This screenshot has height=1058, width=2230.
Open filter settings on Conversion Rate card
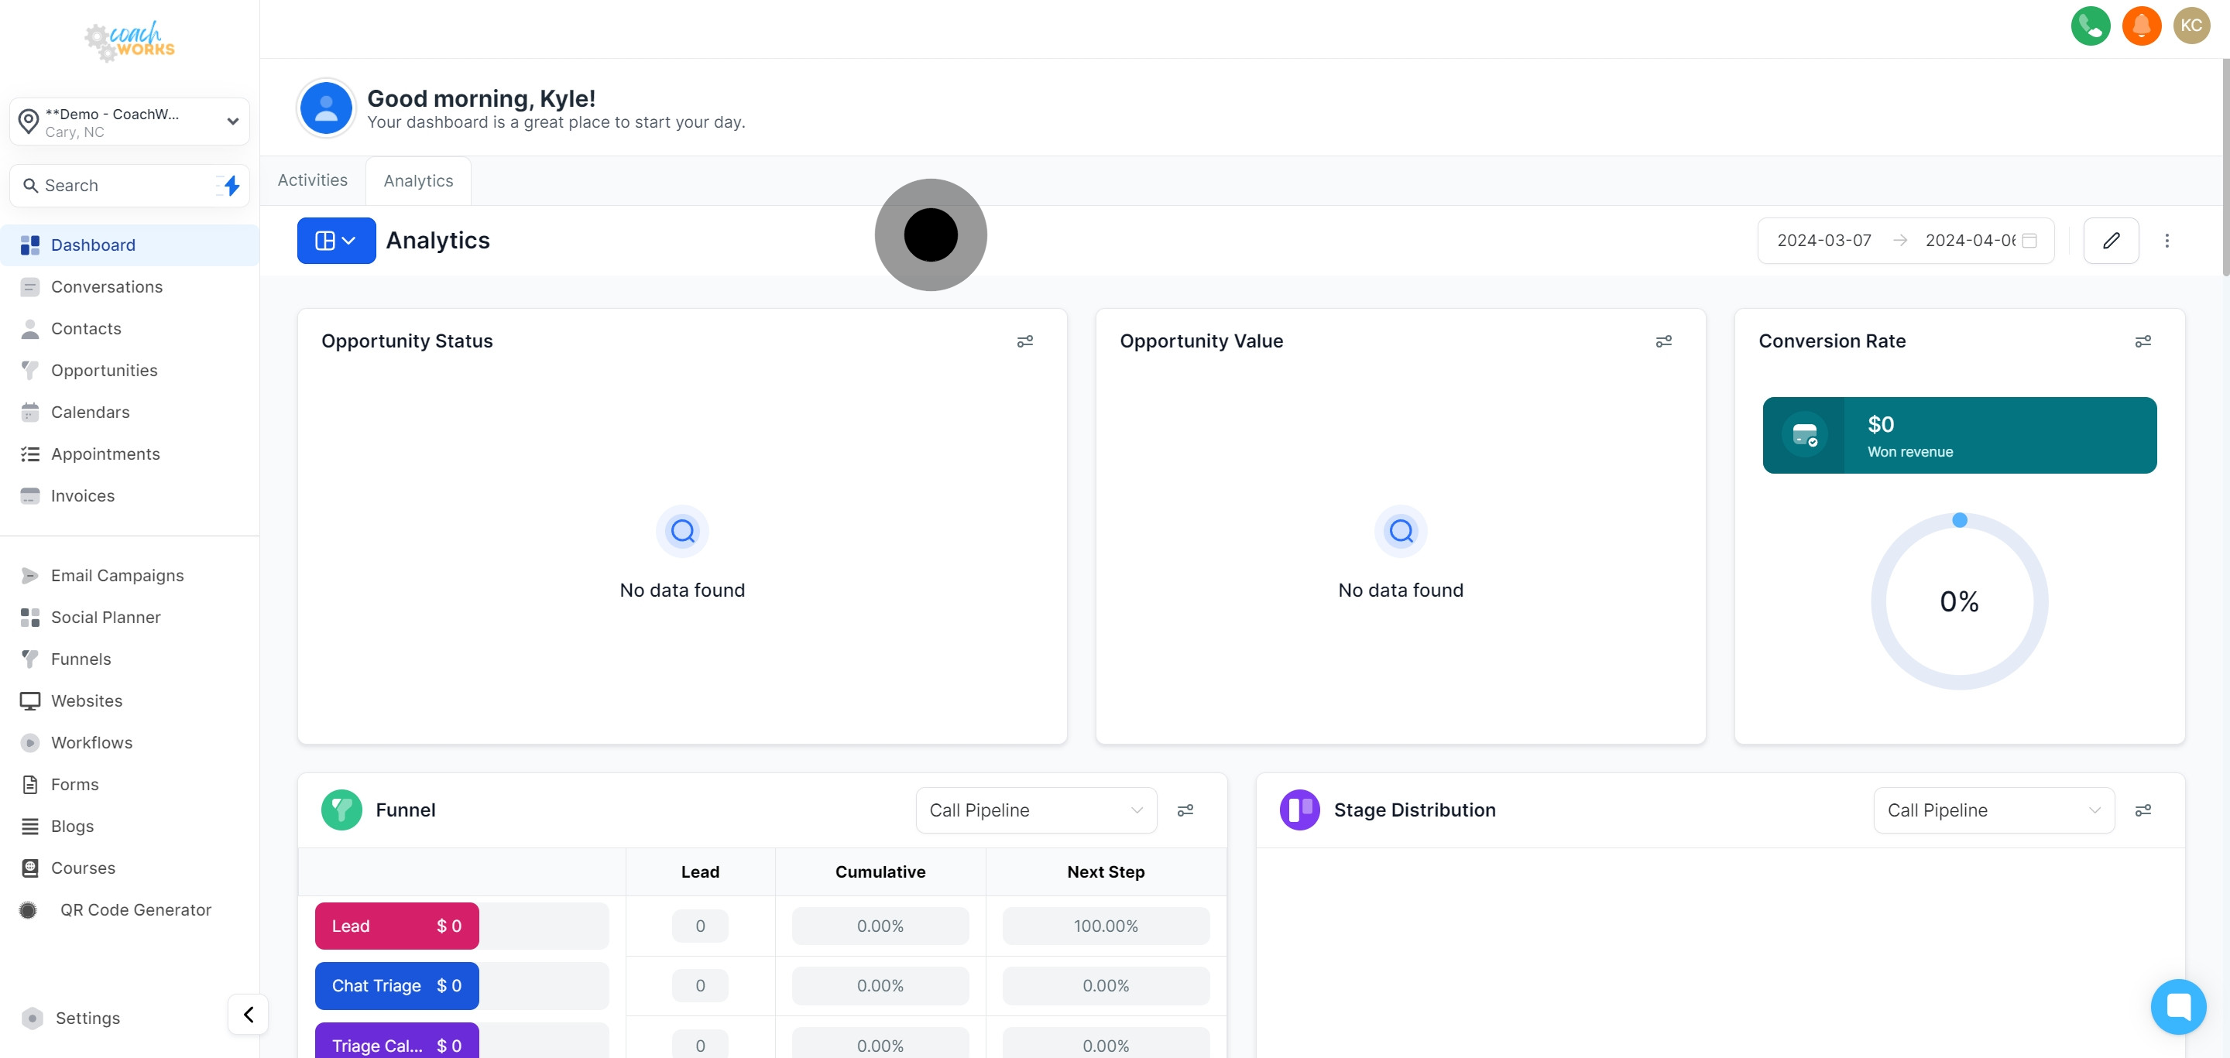2143,342
